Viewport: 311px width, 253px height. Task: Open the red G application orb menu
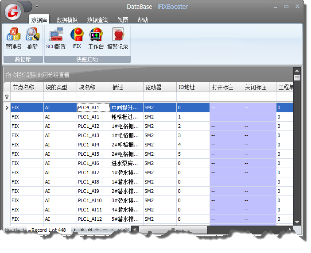pos(13,12)
